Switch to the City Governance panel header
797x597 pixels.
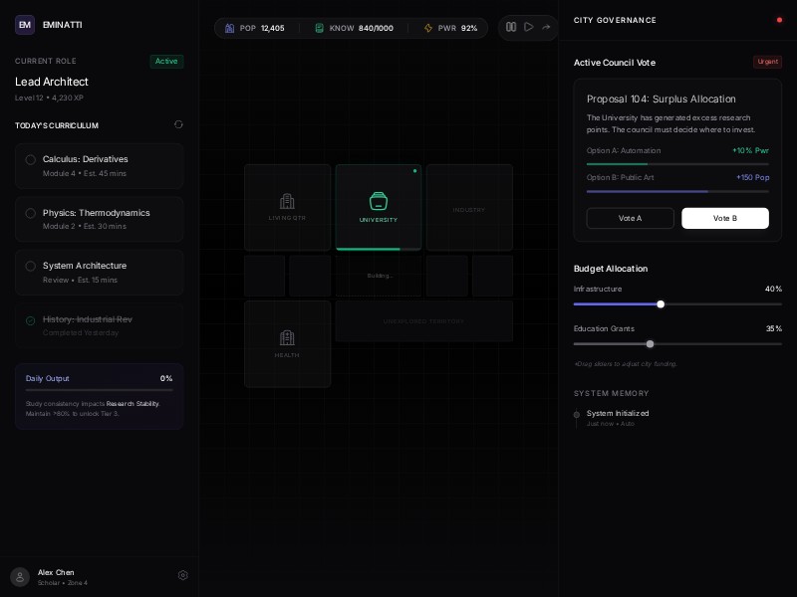615,20
